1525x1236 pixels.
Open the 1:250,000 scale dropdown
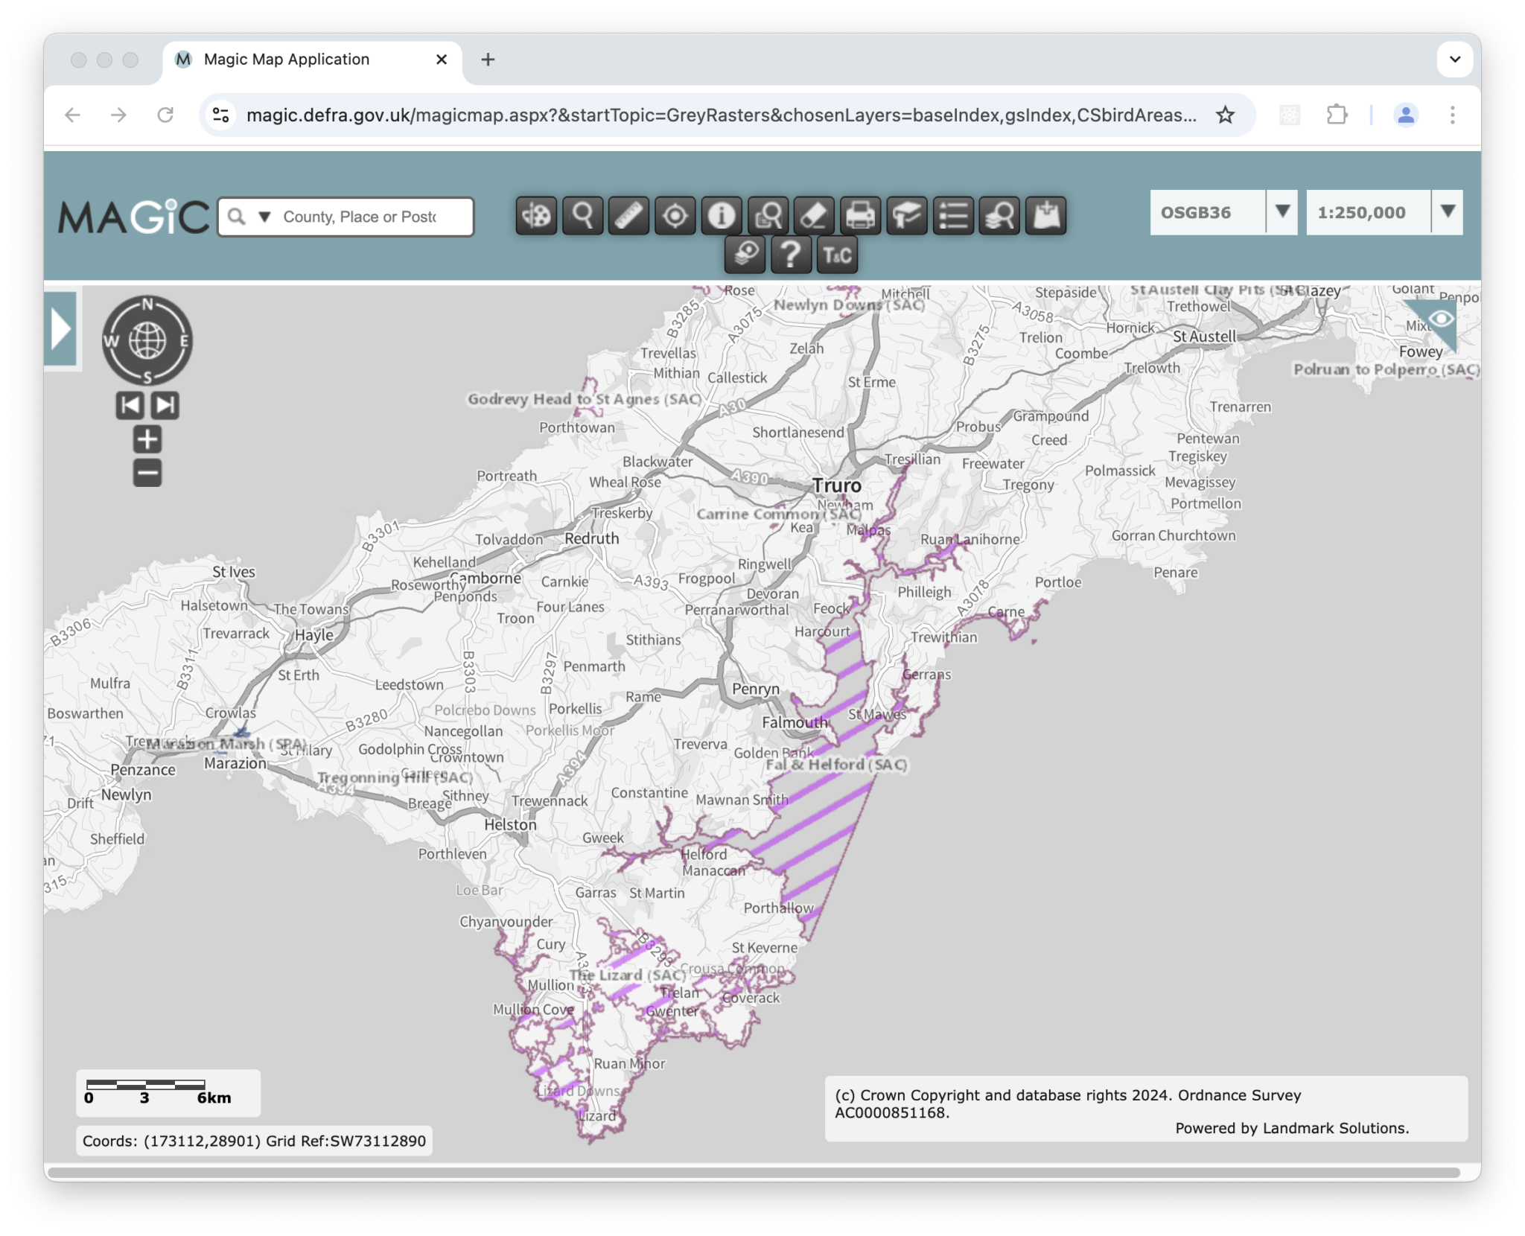(x=1447, y=212)
